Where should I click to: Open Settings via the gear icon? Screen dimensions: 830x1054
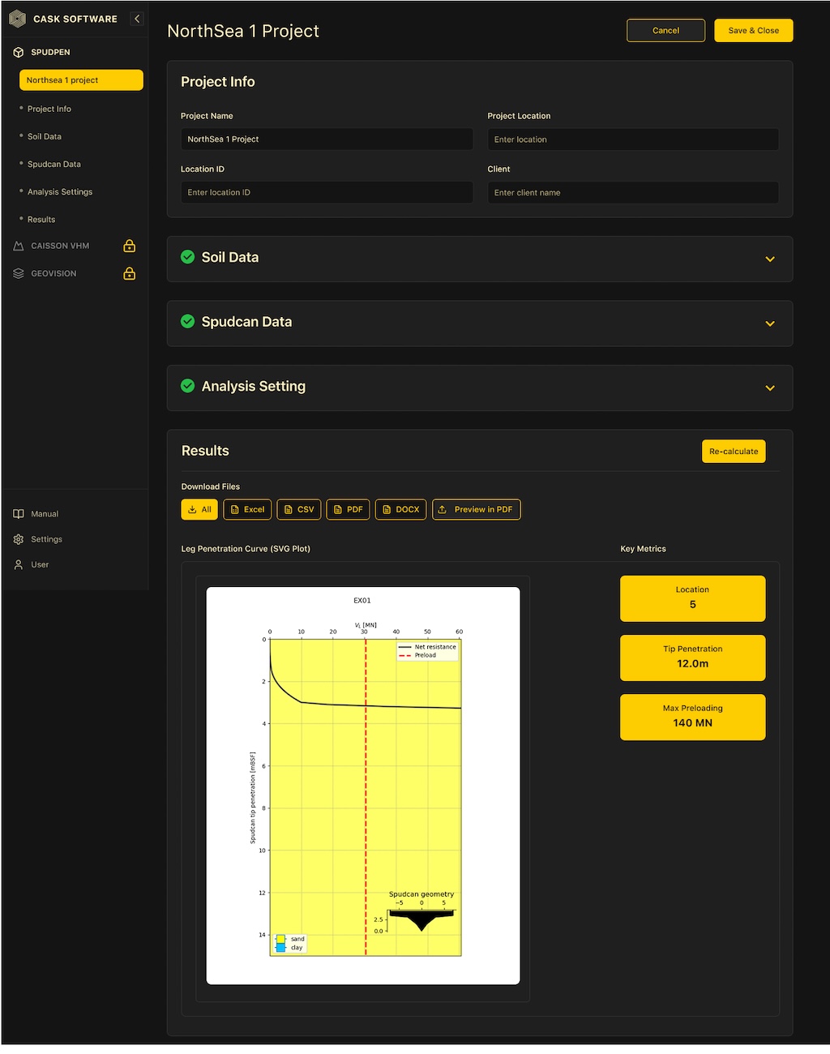click(19, 539)
